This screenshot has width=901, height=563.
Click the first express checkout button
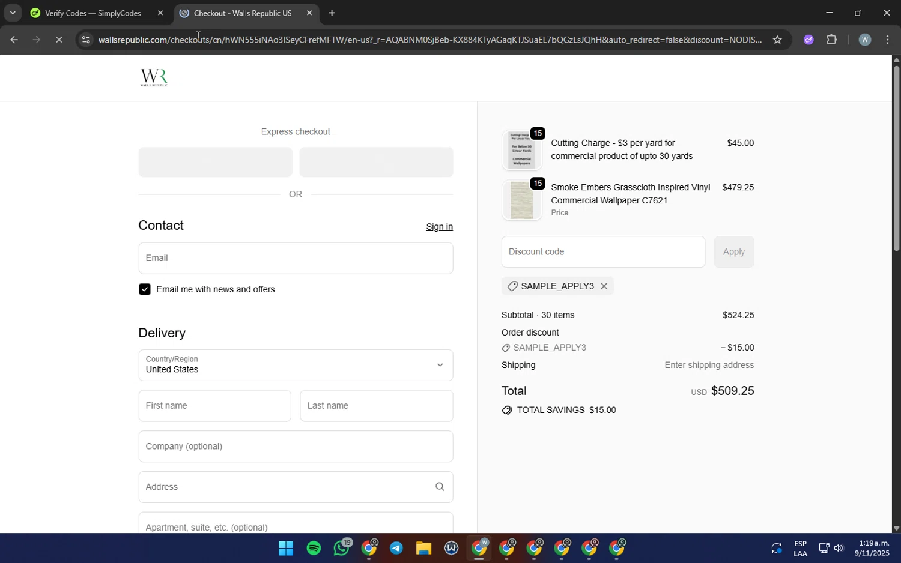215,162
